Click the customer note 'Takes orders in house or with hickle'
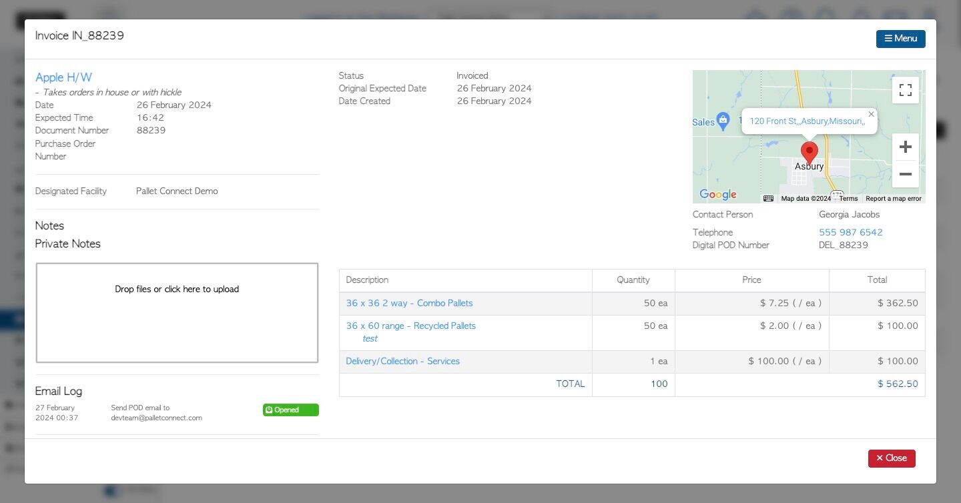This screenshot has height=503, width=961. click(112, 93)
